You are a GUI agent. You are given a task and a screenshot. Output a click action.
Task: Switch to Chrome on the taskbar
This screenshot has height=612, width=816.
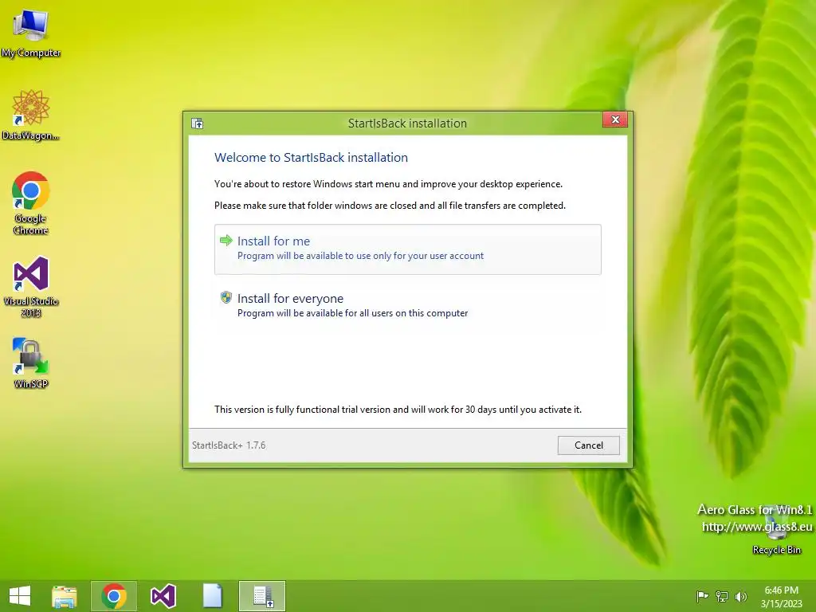(114, 596)
